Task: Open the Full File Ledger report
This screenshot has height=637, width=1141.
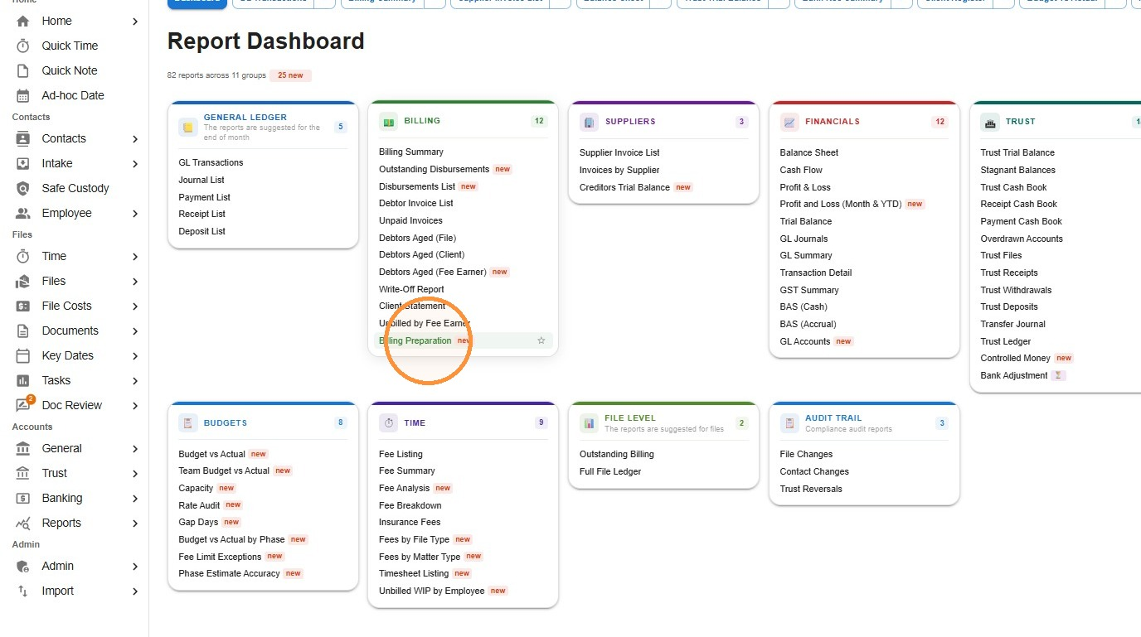Action: 610,471
